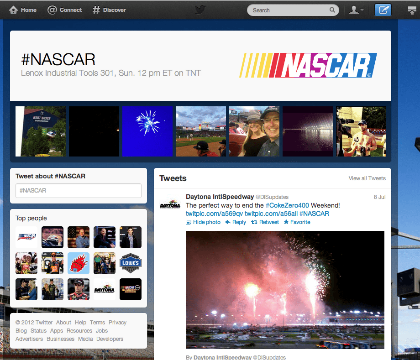This screenshot has width=420, height=360.
Task: Open the twitpic.com/a569qv link
Action: tap(214, 214)
